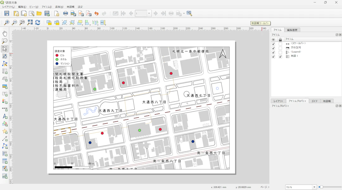The image size is (342, 190).
Task: Export layout as PDF
Action: pos(89,13)
